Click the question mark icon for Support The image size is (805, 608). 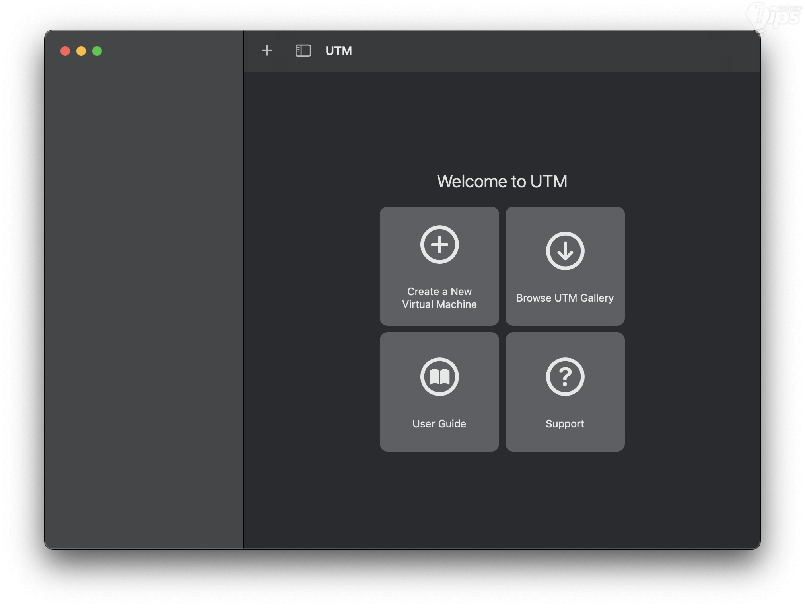565,376
